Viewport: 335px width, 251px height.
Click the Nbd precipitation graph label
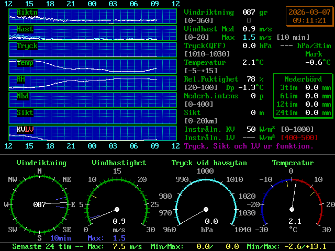pos(23,96)
